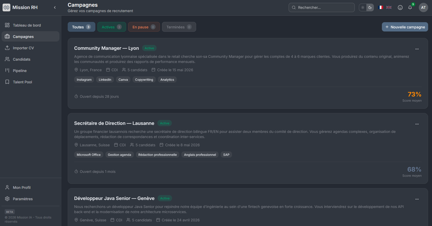432x226 pixels.
Task: Click the Candidats people icon in sidebar
Action: (x=7, y=59)
